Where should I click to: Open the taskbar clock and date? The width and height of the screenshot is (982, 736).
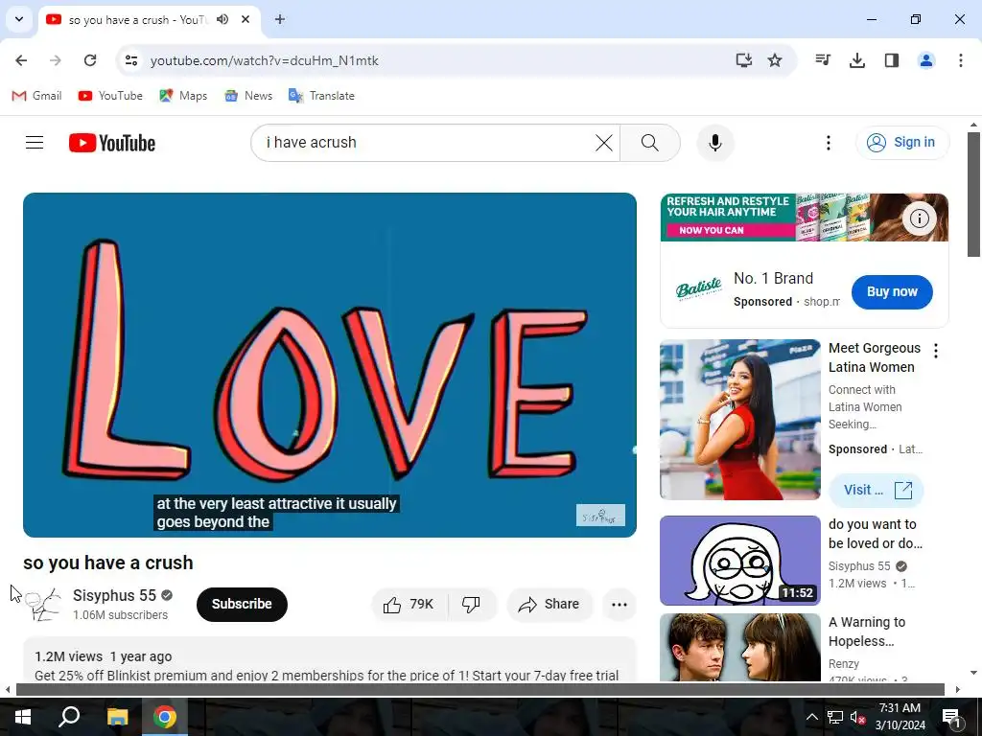900,717
